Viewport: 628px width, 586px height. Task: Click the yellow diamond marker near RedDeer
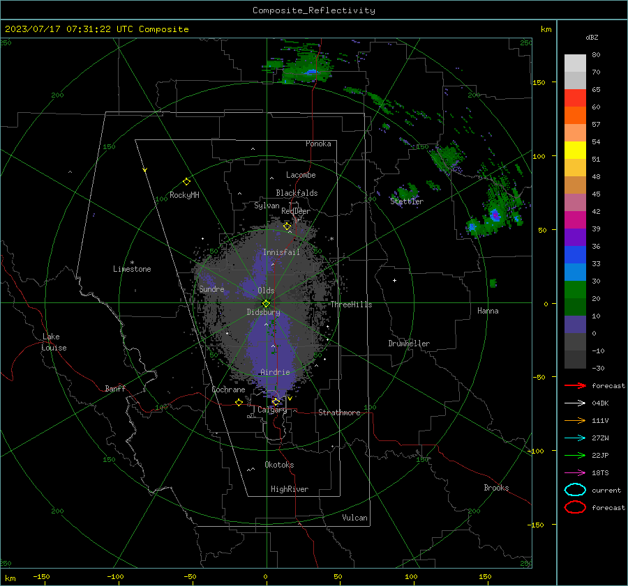[x=287, y=226]
